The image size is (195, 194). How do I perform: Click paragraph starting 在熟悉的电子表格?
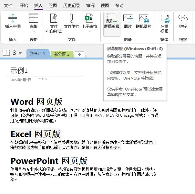[x=83, y=145]
